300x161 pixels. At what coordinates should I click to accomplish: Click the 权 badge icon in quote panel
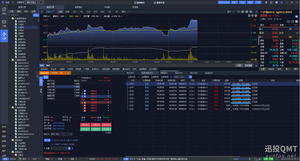296,17
